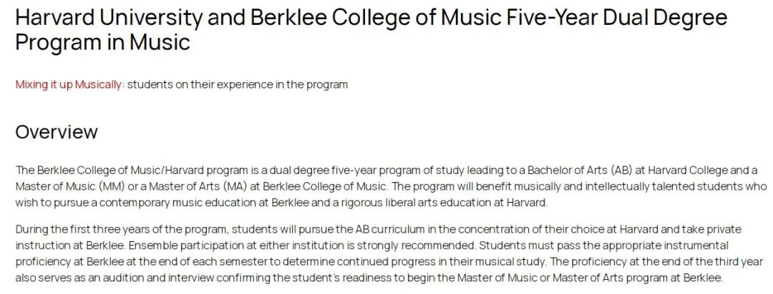Image resolution: width=773 pixels, height=294 pixels.
Task: Click the "Overview" section heading
Action: 57,132
